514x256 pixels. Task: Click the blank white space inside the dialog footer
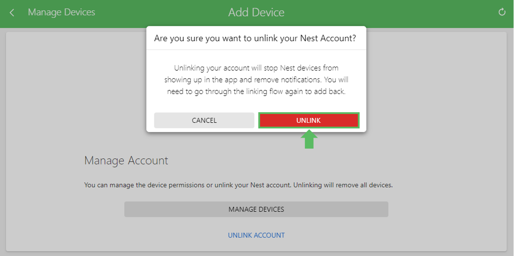pos(257,104)
